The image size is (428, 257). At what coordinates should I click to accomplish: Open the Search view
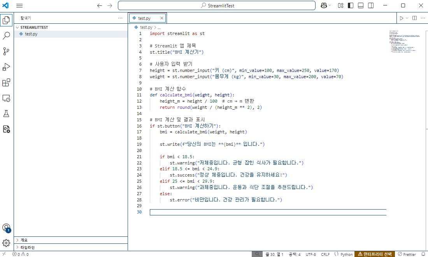point(6,36)
